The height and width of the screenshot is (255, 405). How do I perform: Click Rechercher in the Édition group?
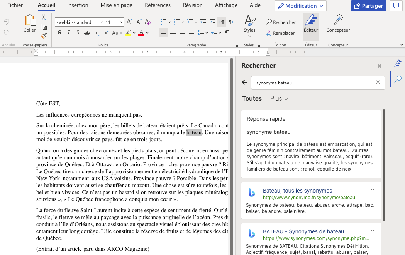[x=281, y=22]
